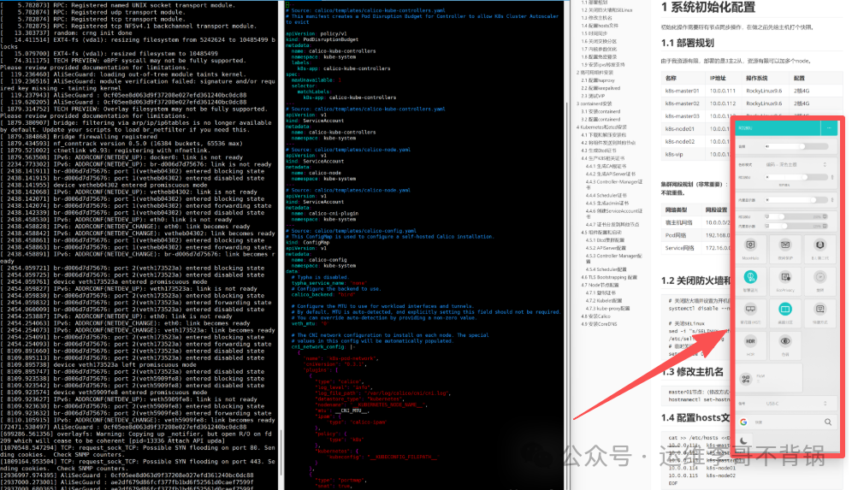This screenshot has height=490, width=852.
Task: Open outline item 3.2 configure containerd
Action: point(601,119)
